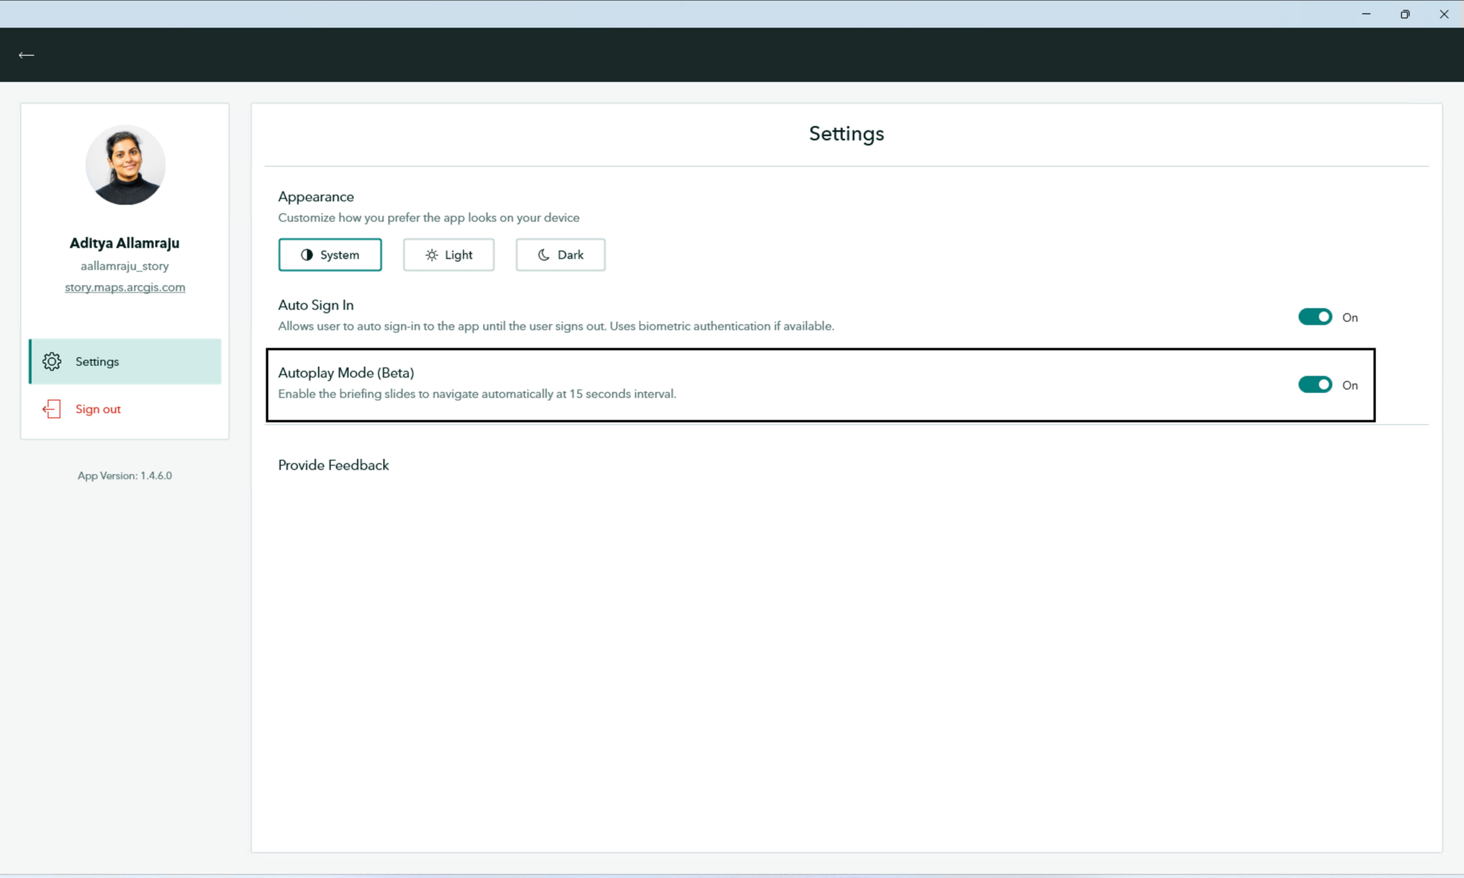Select the Settings sidebar label
1464x878 pixels.
pos(97,361)
